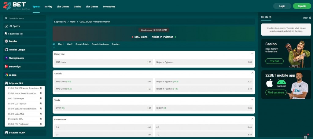Collapse the Correct score section
Screen dimensions: 313x139
coord(252,119)
